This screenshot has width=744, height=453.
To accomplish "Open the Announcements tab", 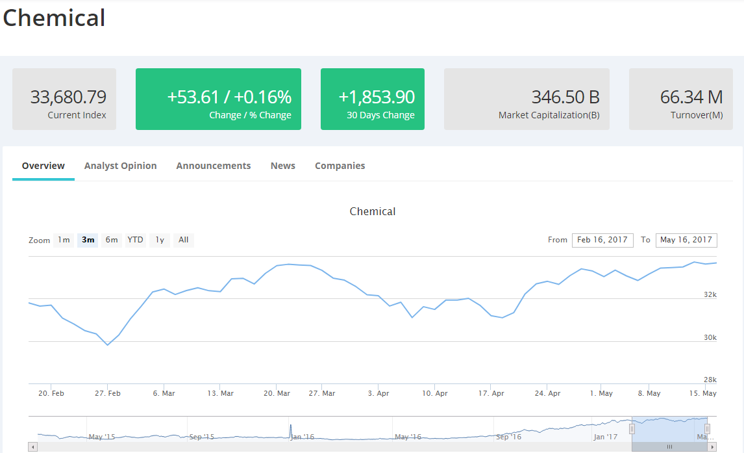I will (213, 166).
